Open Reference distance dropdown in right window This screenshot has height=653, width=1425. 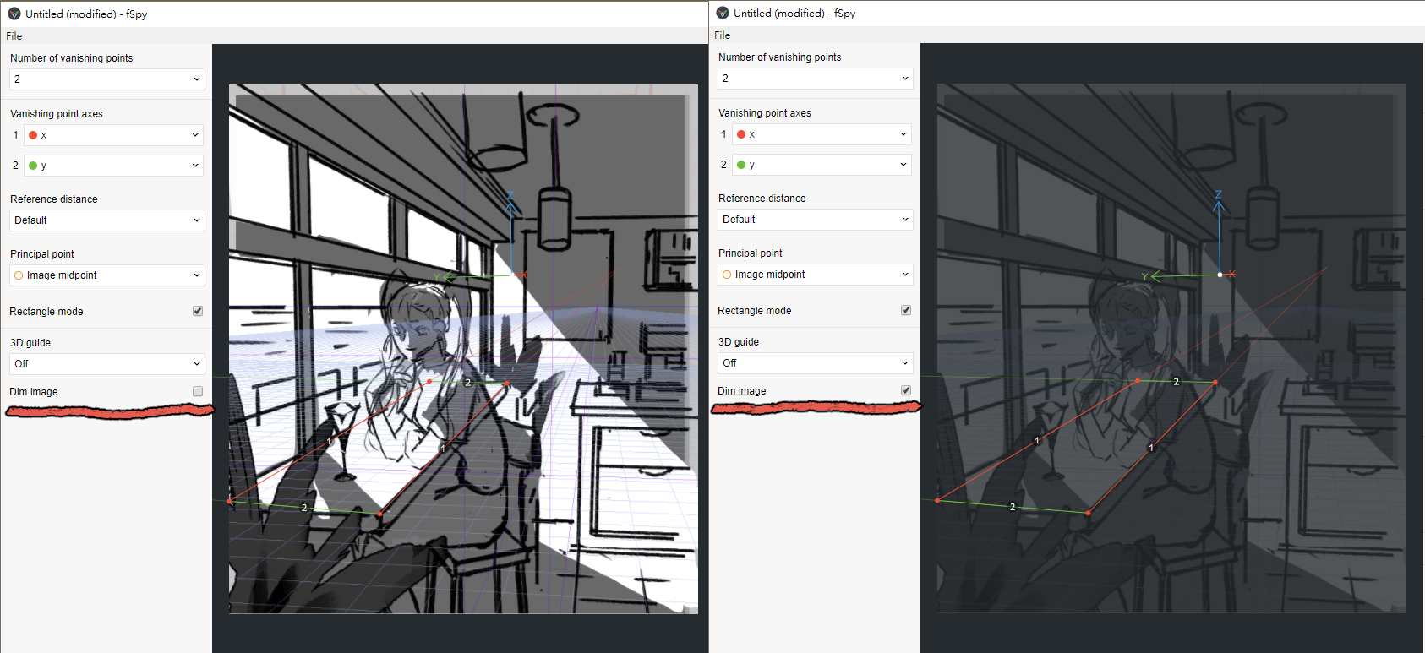(816, 220)
